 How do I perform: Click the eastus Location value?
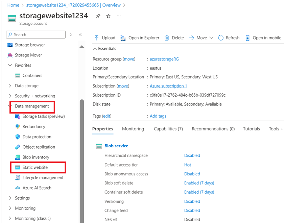click(x=156, y=68)
